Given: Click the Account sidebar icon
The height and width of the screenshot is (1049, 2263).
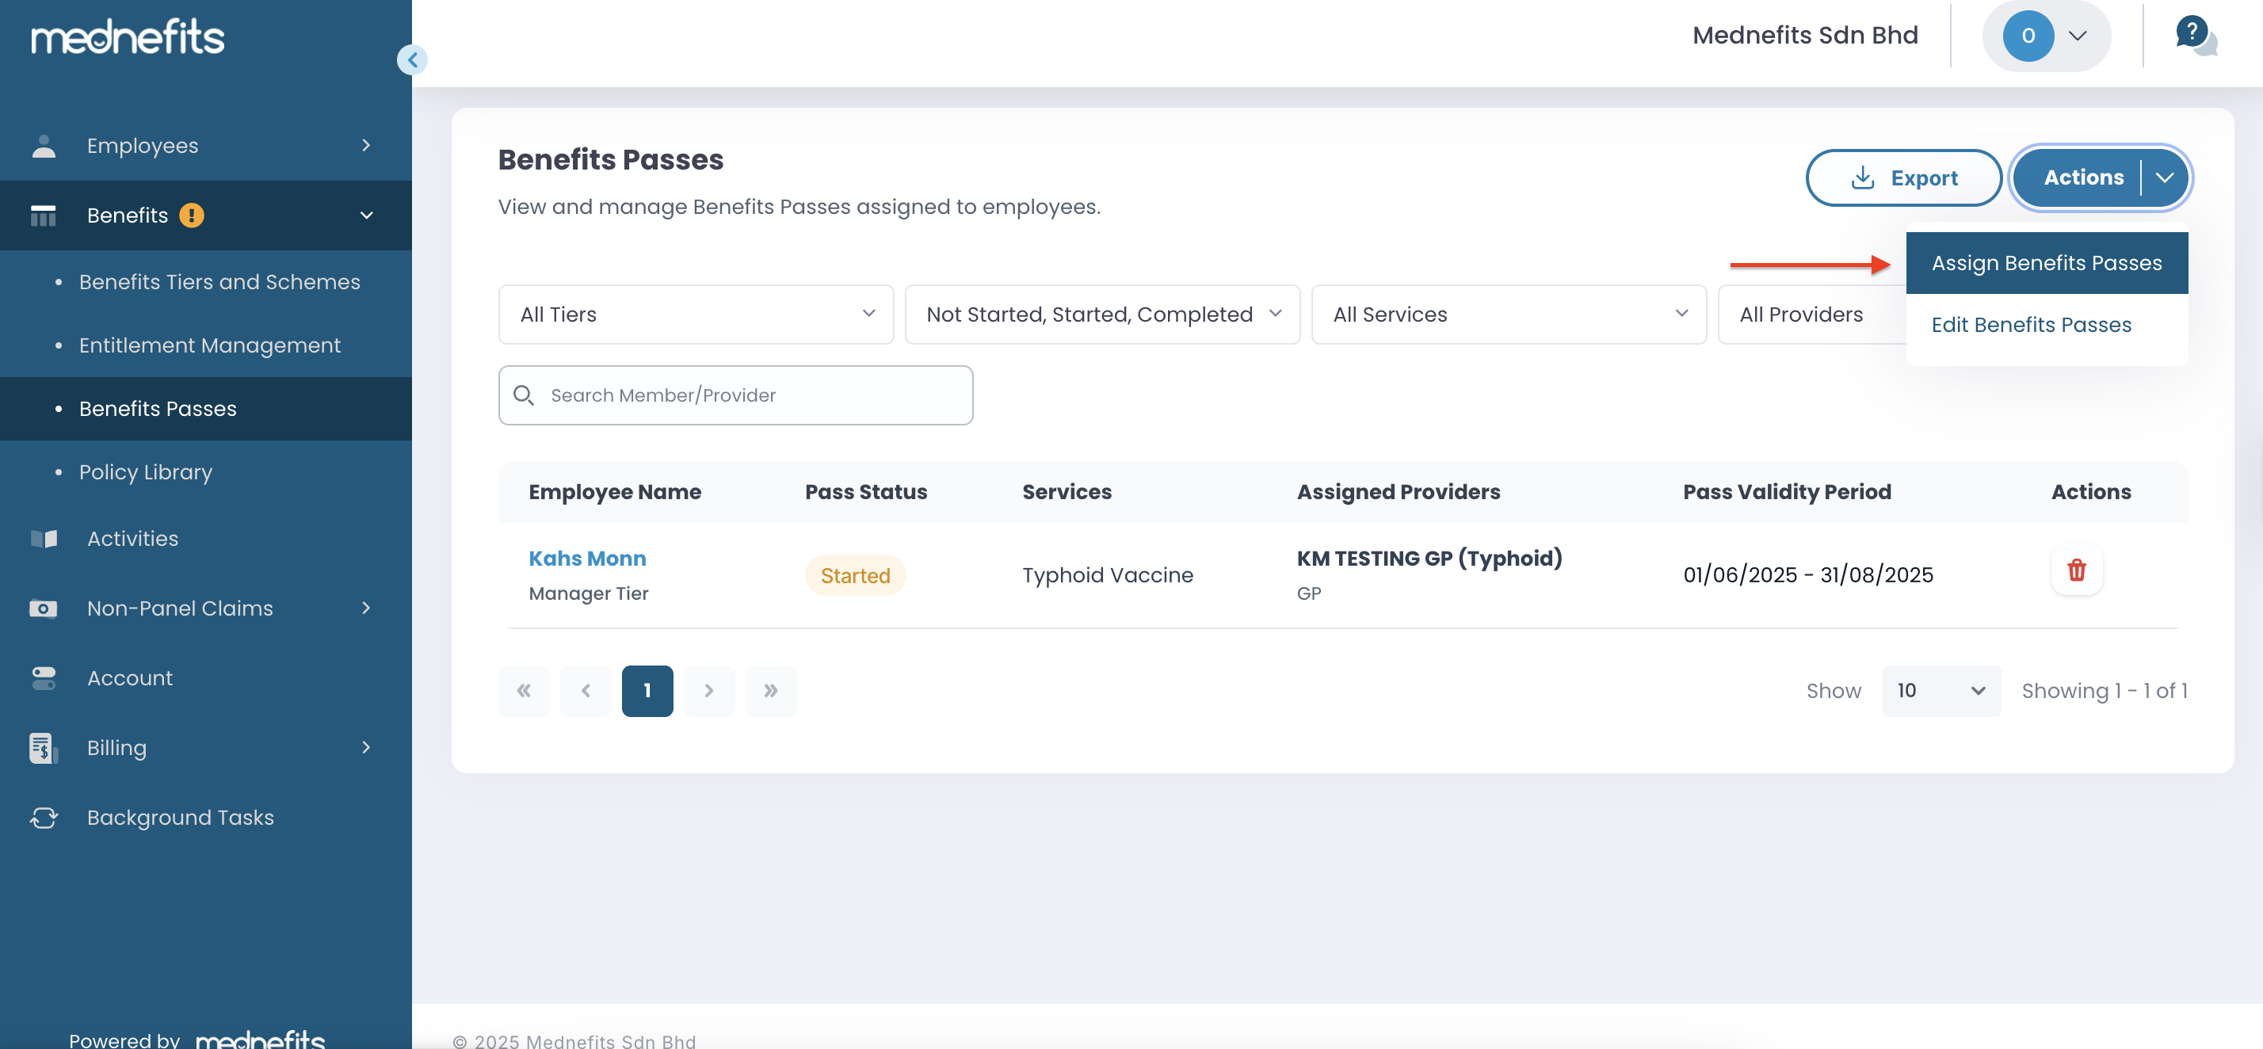Looking at the screenshot, I should point(43,677).
